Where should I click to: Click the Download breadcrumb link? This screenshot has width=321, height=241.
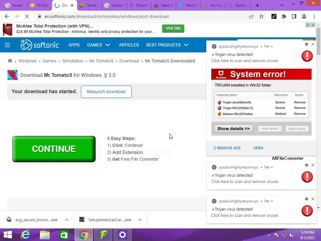(129, 61)
